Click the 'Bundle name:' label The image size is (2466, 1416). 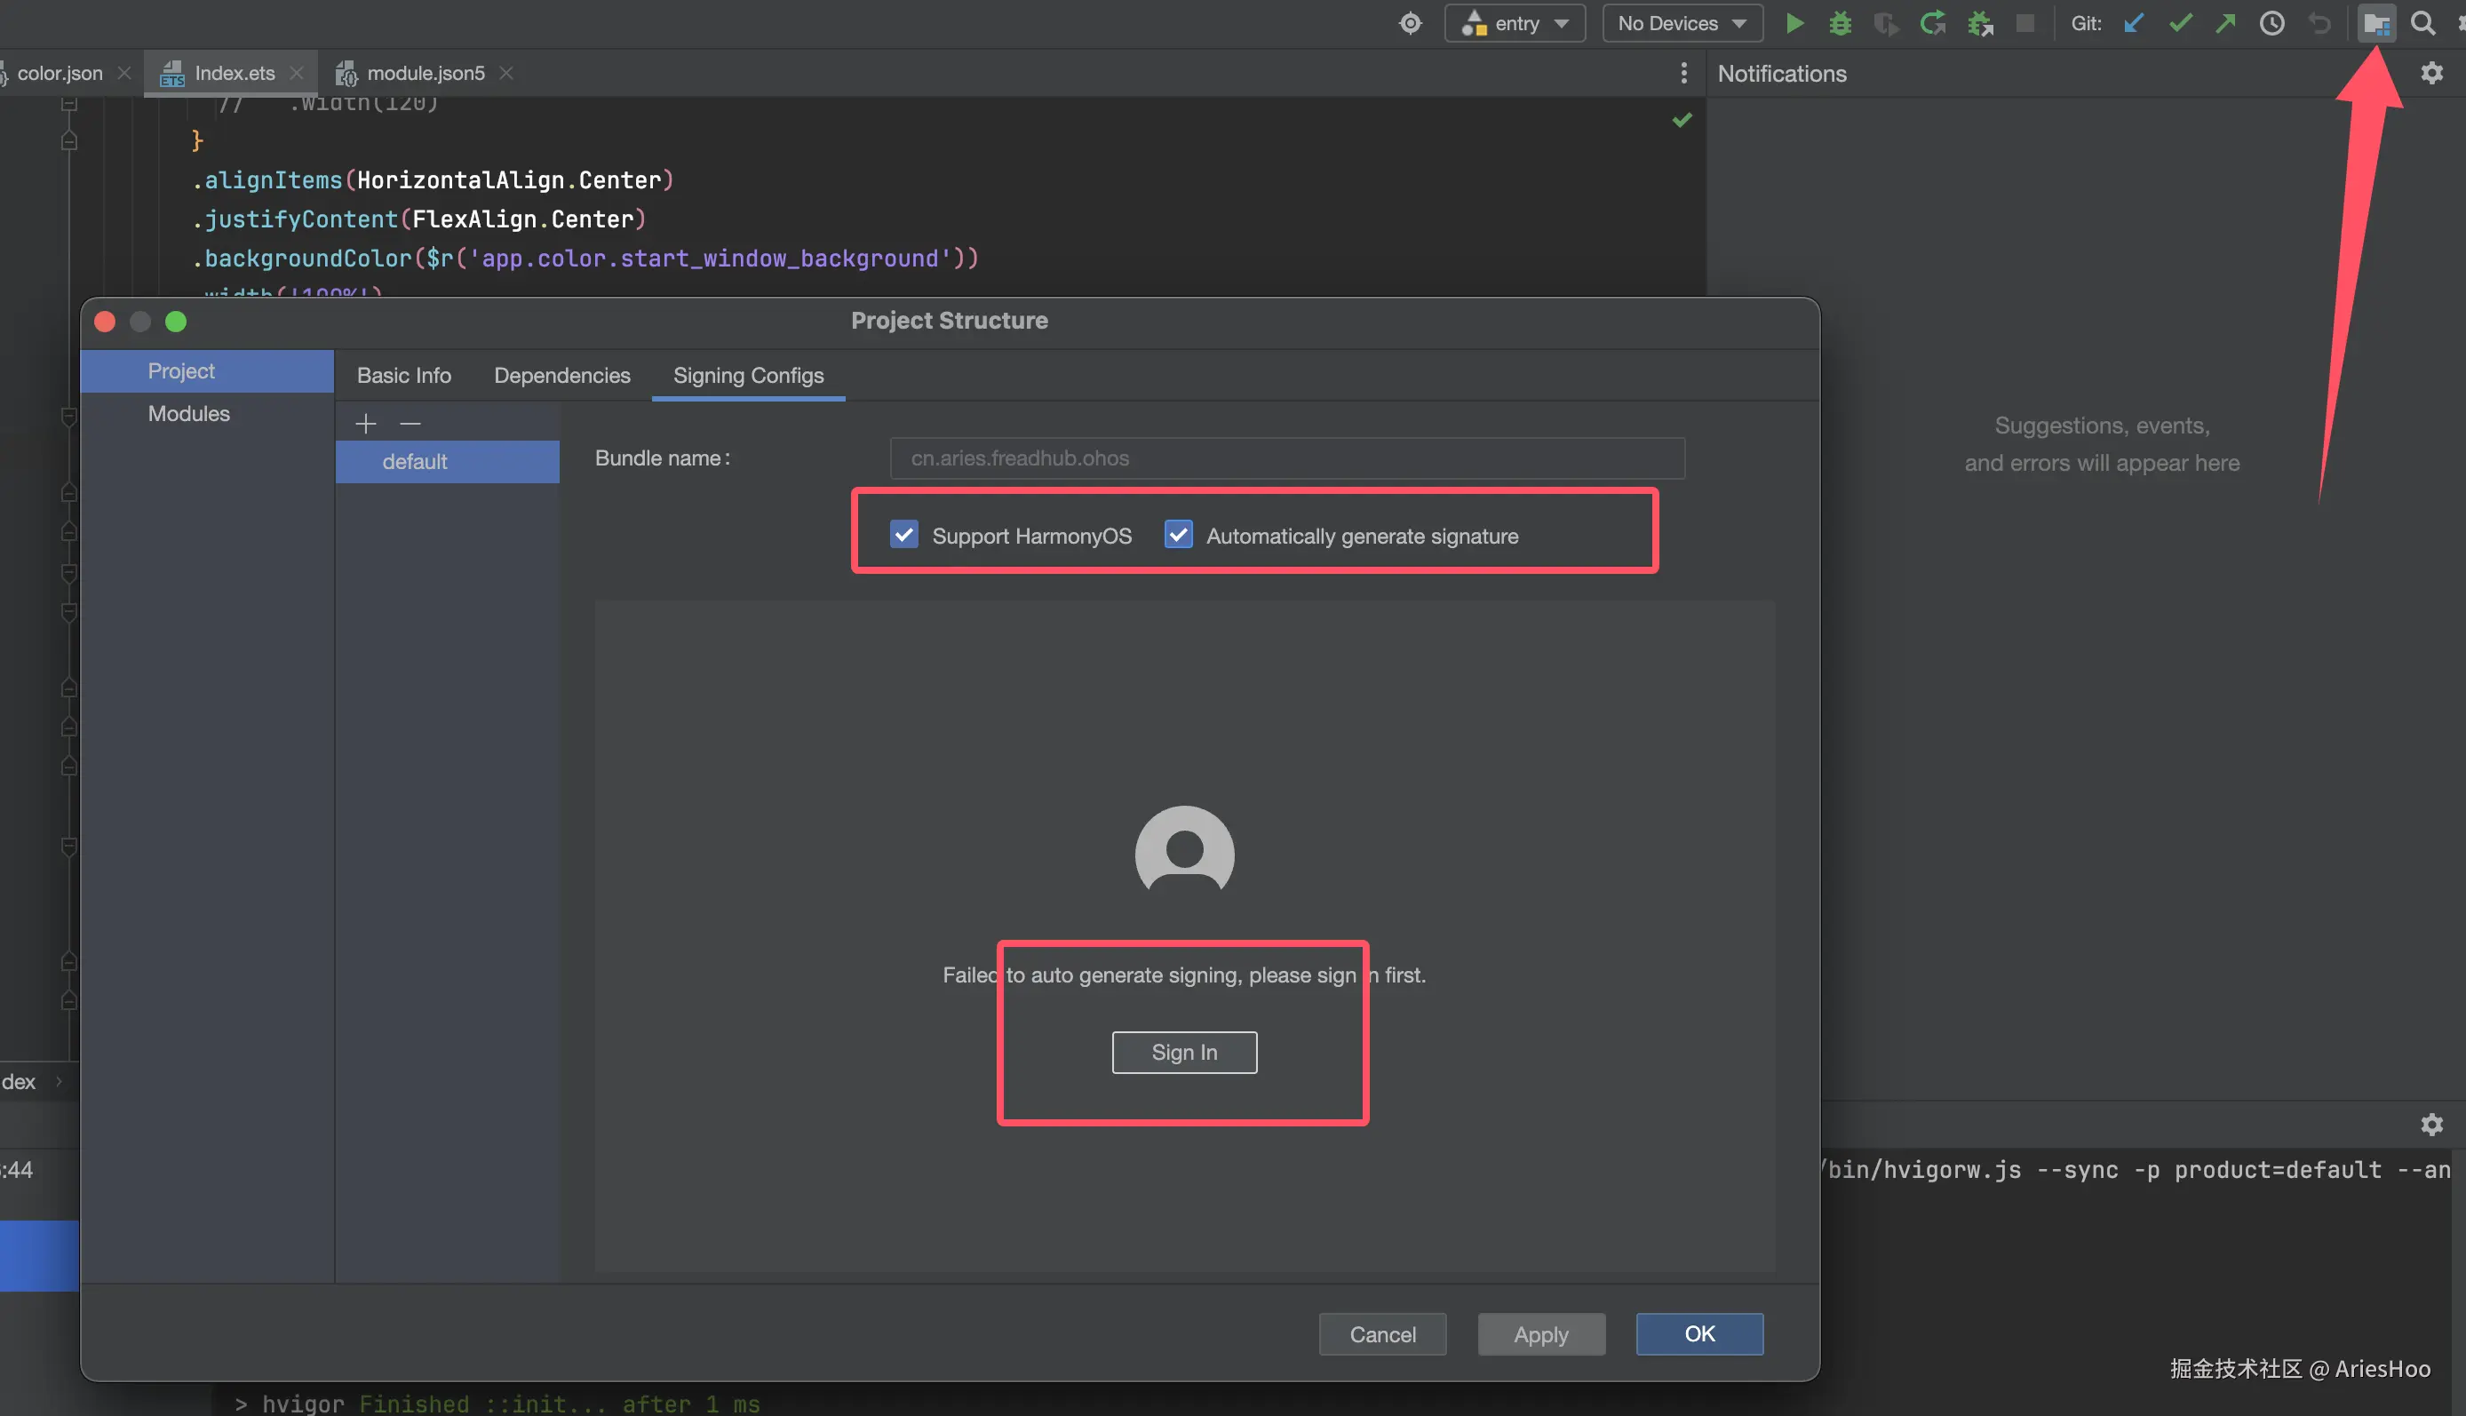tap(662, 458)
